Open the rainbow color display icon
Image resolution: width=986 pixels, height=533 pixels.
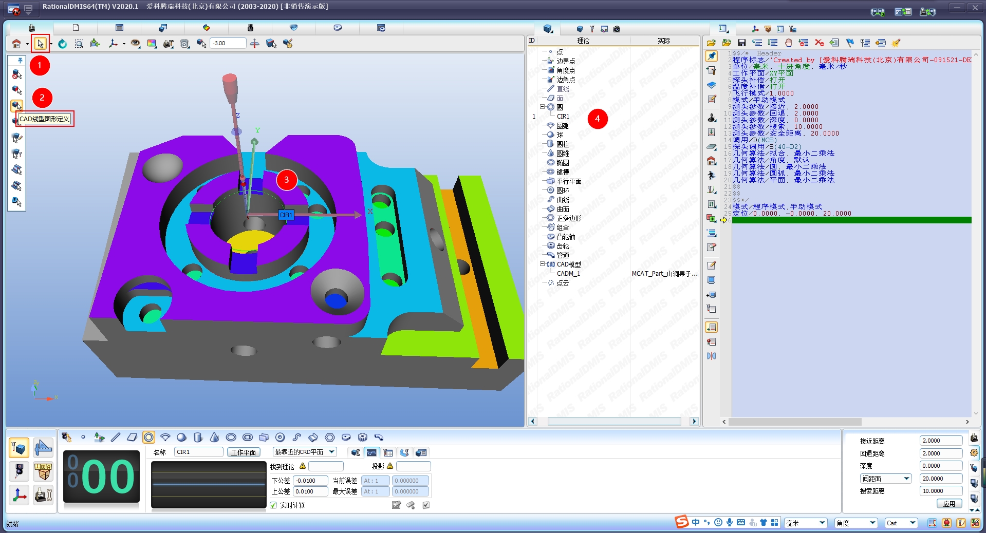pos(152,44)
